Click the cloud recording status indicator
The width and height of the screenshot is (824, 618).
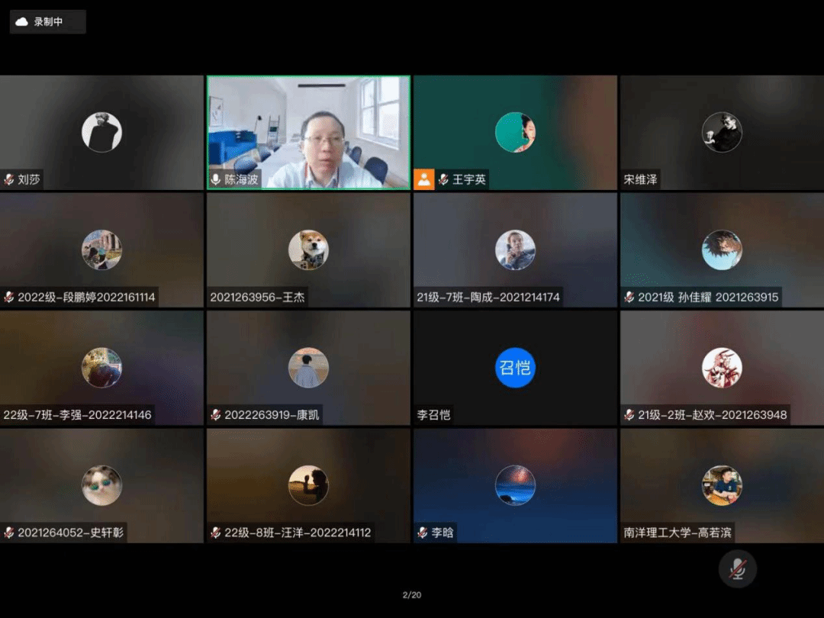pos(47,22)
